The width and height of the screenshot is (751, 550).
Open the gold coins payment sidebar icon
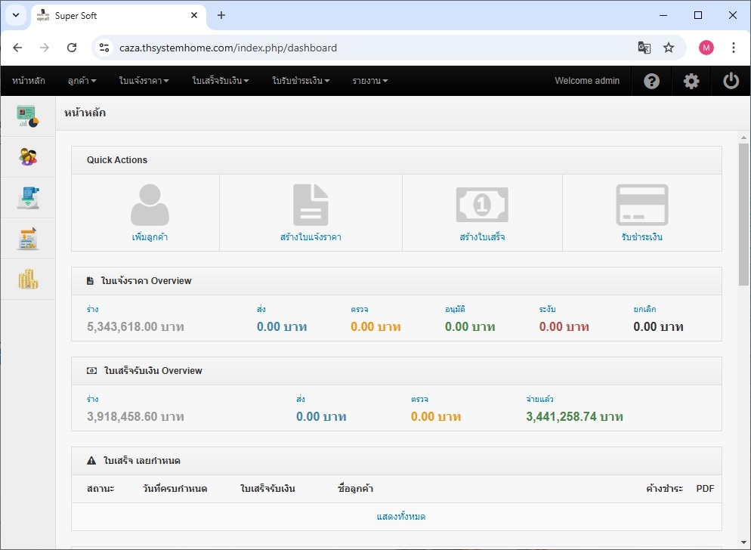[x=28, y=280]
